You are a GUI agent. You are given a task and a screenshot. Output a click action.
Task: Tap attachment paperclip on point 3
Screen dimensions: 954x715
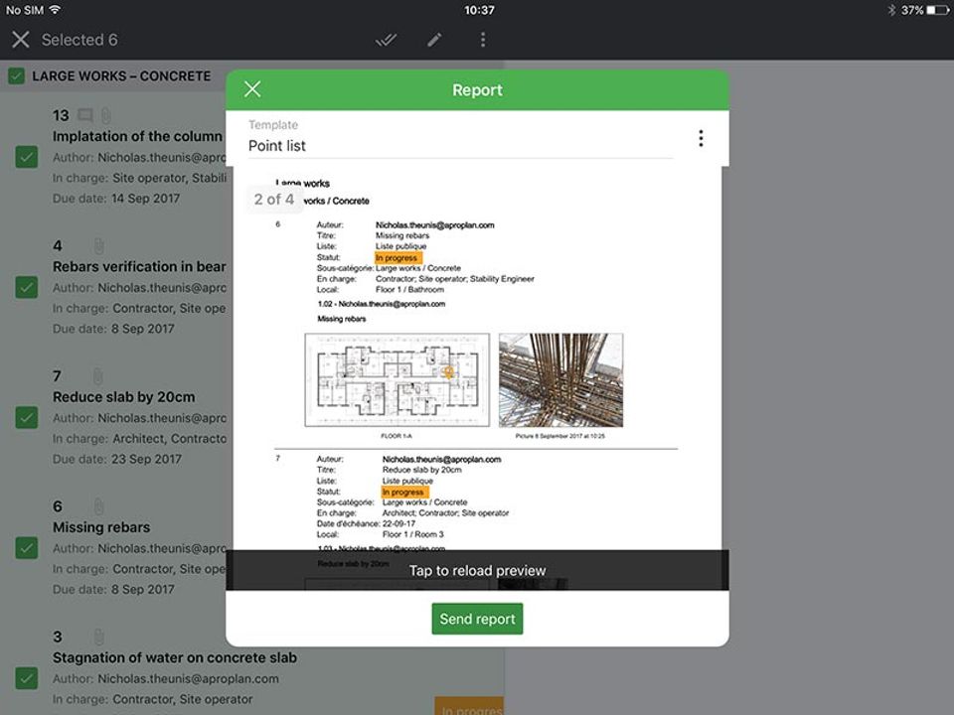coord(98,637)
